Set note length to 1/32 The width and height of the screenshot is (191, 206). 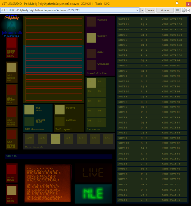43,139
